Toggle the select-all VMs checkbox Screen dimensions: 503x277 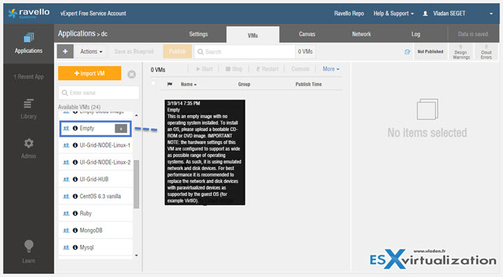coord(153,84)
